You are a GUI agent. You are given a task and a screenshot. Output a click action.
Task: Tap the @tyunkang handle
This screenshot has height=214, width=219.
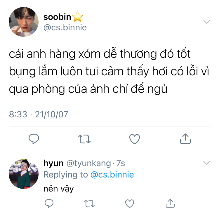(x=89, y=163)
